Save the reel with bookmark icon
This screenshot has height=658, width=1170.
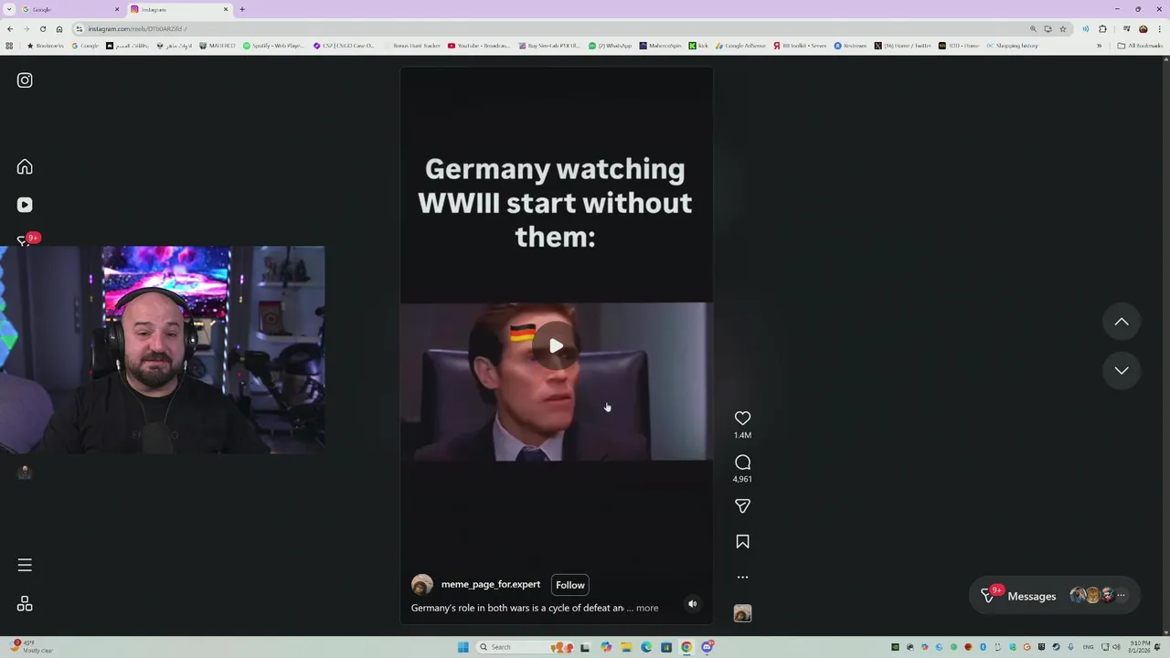[x=742, y=542]
